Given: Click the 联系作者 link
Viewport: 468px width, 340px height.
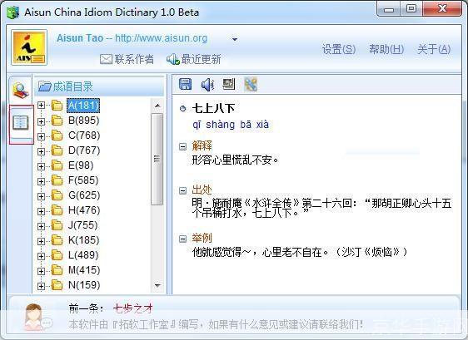Looking at the screenshot, I should pyautogui.click(x=127, y=59).
